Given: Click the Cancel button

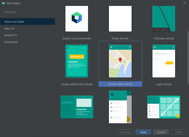Looking at the screenshot, I should [161, 132].
